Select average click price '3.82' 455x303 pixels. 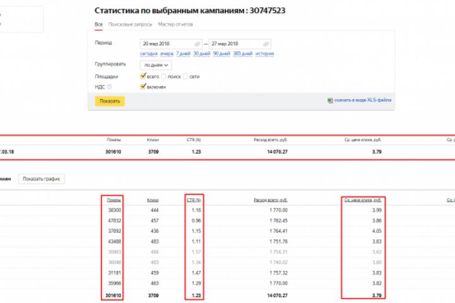coord(377,283)
